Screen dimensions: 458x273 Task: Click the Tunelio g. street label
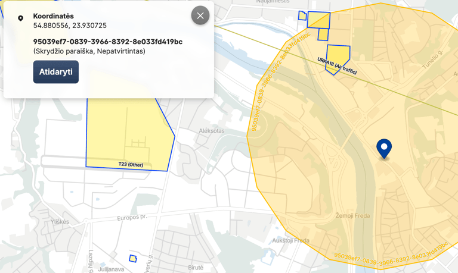click(432, 59)
